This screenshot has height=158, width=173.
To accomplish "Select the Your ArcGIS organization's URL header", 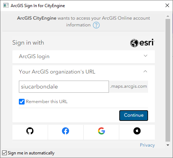I will [x=57, y=72].
